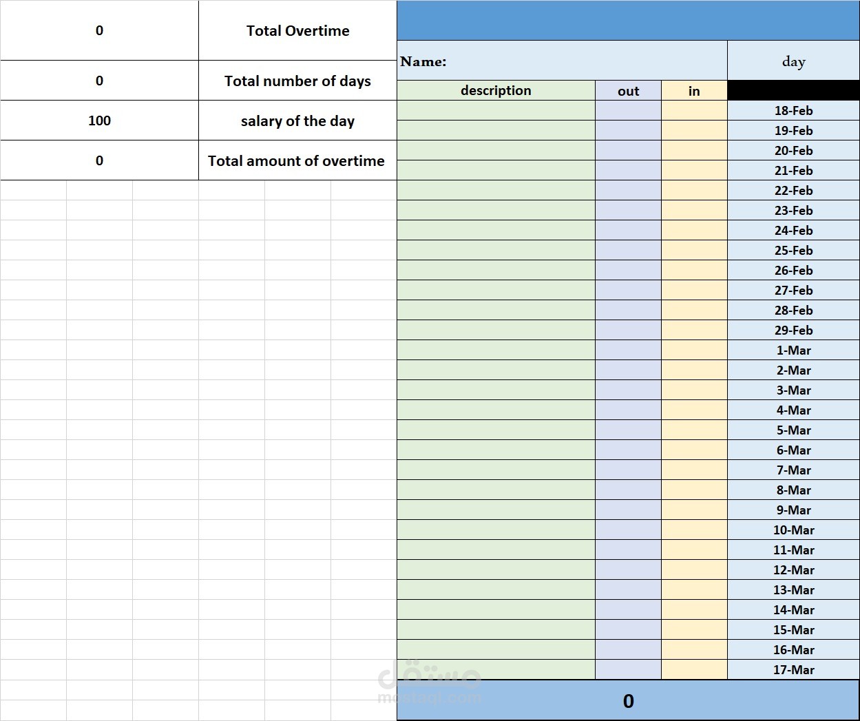860x721 pixels.
Task: Select the description cell for 17-Mar
Action: (496, 669)
